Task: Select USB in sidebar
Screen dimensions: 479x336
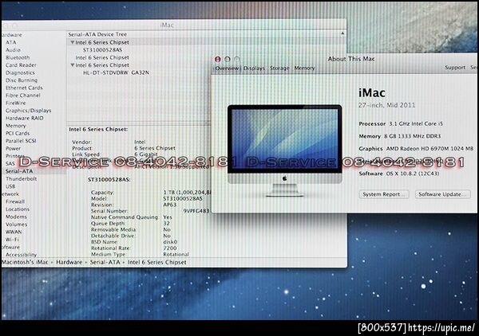Action: [x=10, y=186]
